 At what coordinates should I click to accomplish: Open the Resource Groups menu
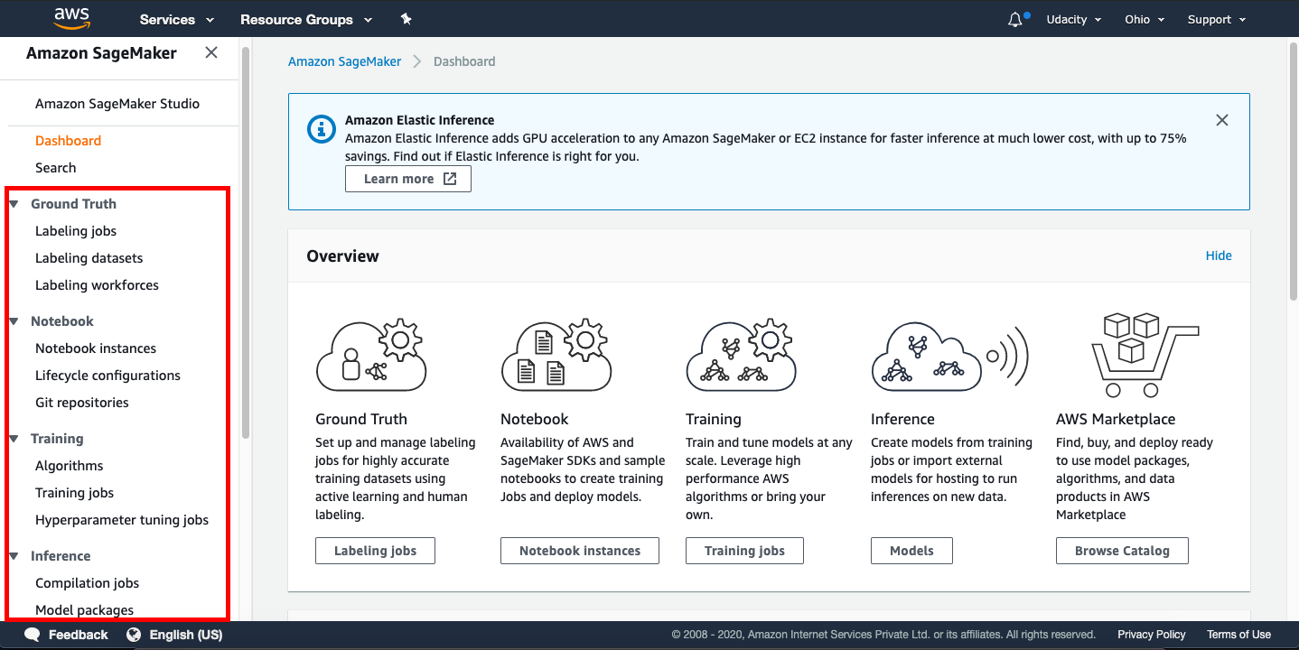(305, 19)
